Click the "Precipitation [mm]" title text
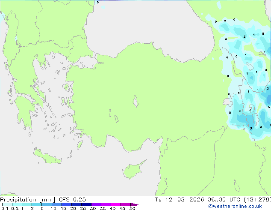The width and height of the screenshot is (271, 210). point(28,200)
